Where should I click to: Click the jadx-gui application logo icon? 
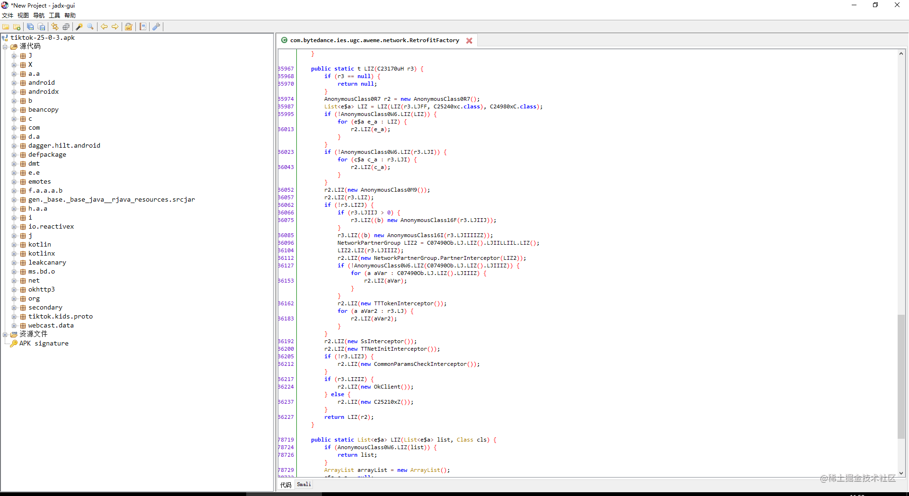pos(5,5)
